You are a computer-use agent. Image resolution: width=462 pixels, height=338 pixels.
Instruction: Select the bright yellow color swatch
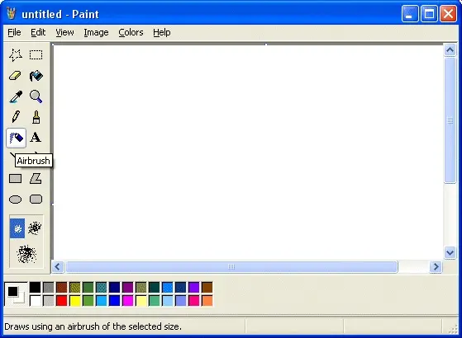click(75, 300)
